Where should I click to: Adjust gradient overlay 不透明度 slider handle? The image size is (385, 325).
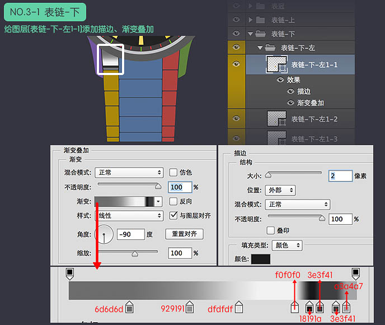point(158,187)
